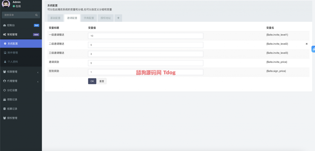Click the plus tab to add group
The width and height of the screenshot is (315, 151).
pyautogui.click(x=118, y=18)
